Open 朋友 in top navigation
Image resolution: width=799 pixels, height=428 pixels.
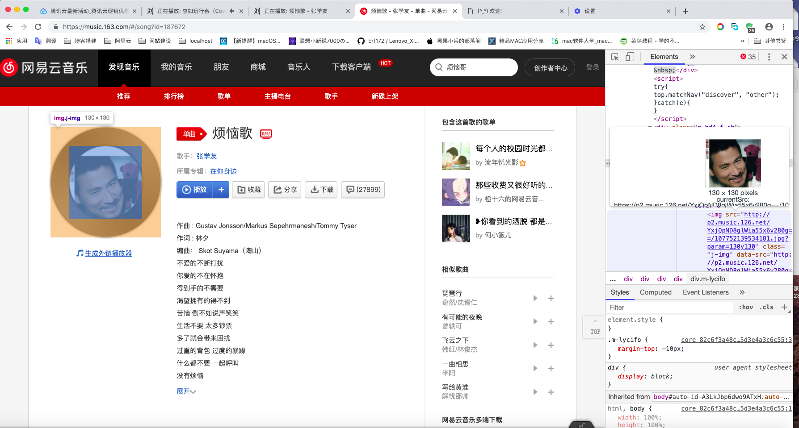pyautogui.click(x=221, y=67)
